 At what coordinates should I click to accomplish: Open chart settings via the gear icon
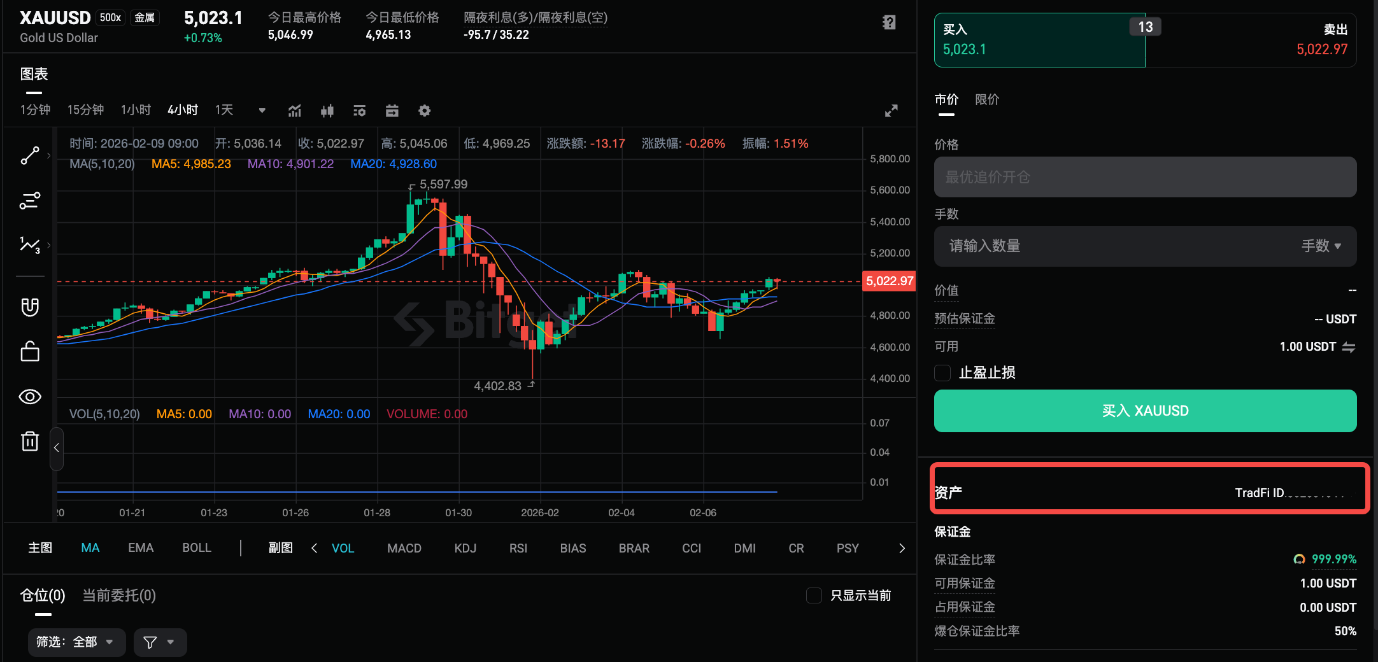[x=424, y=111]
